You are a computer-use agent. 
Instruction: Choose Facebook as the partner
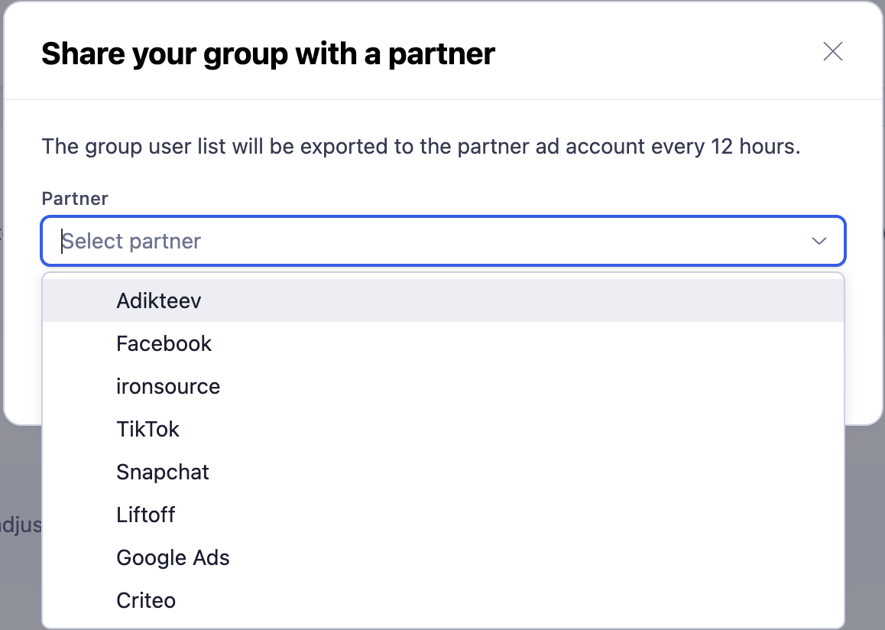(x=164, y=343)
